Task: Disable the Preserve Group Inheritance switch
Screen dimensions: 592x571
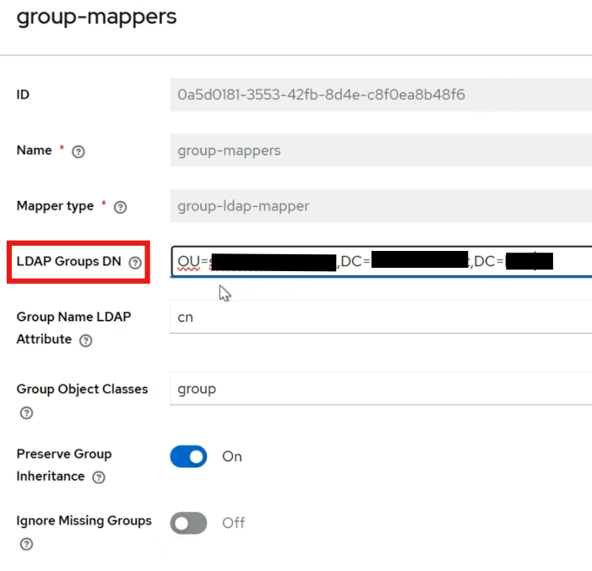Action: (x=188, y=457)
